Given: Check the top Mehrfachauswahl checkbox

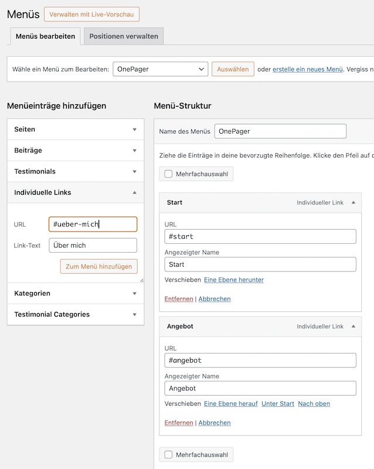Looking at the screenshot, I should point(168,174).
